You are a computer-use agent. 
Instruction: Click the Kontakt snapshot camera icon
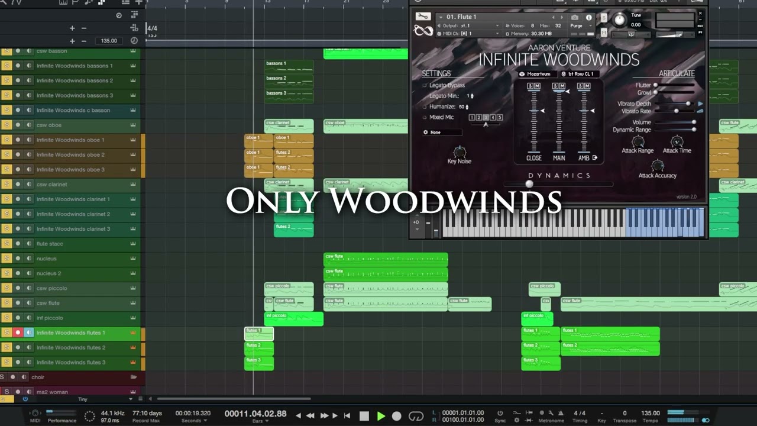(574, 17)
